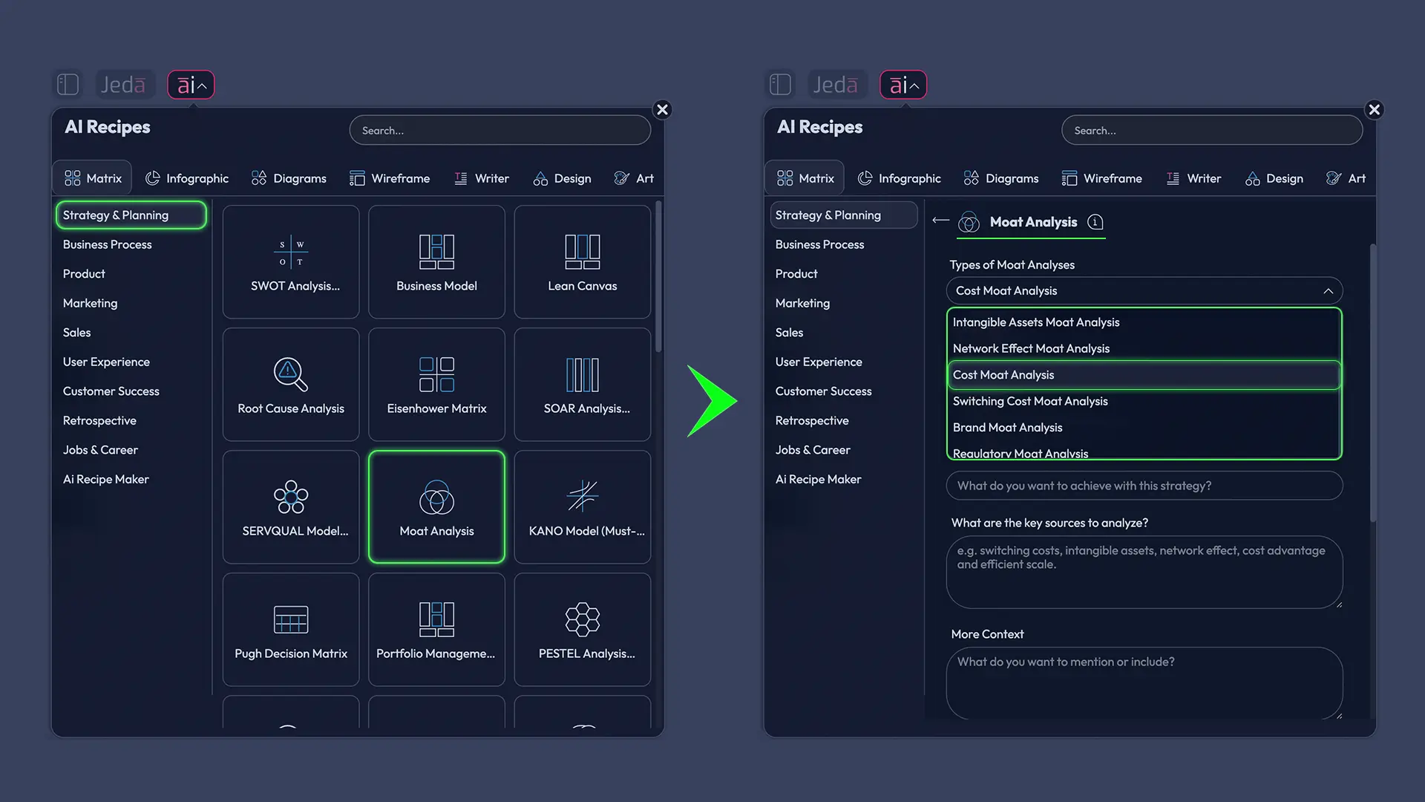Screen dimensions: 1425x802
Task: Click the Pugh Decision Matrix table icon
Action: click(290, 620)
